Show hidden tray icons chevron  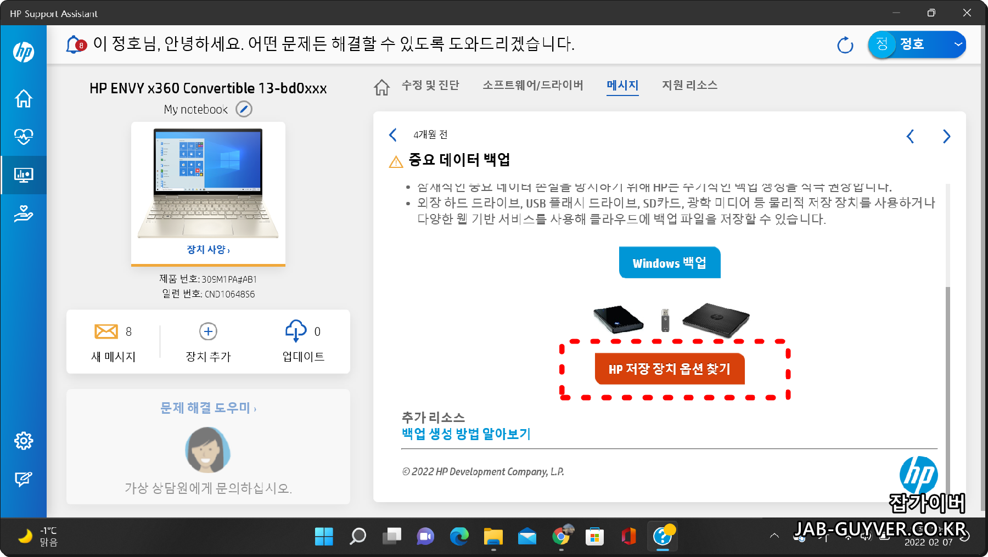[774, 536]
